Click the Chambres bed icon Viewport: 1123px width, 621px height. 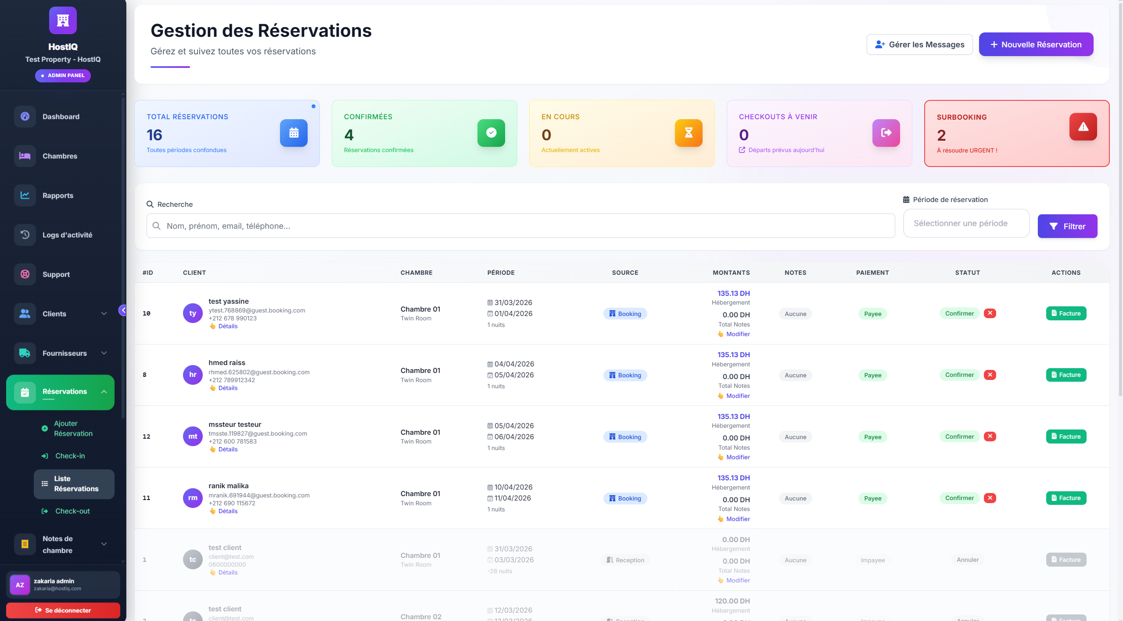tap(25, 156)
